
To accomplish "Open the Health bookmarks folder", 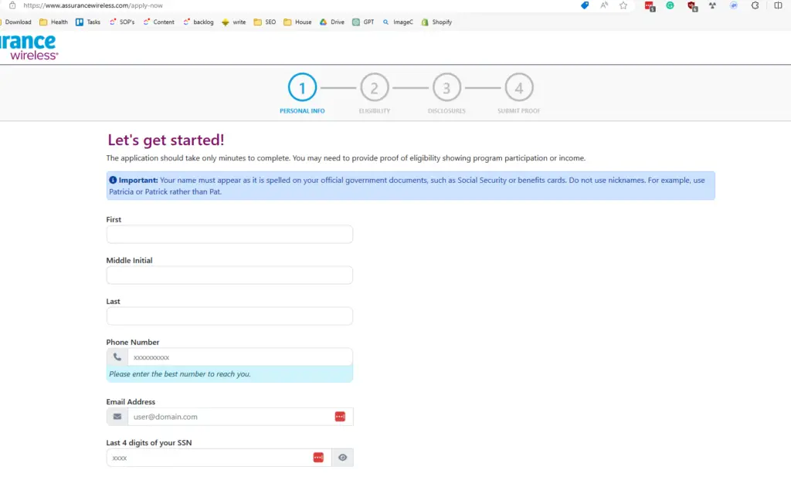I will point(53,22).
